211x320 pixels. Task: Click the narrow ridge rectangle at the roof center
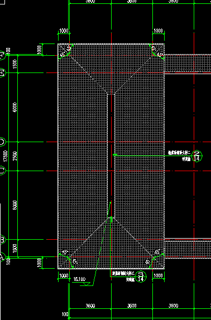tap(111, 156)
